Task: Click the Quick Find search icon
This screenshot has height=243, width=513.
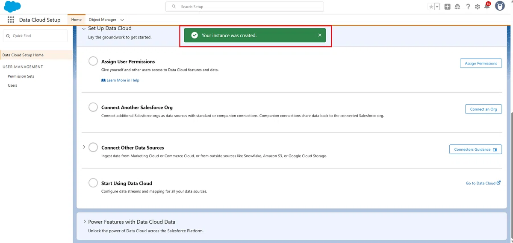Action: point(8,36)
